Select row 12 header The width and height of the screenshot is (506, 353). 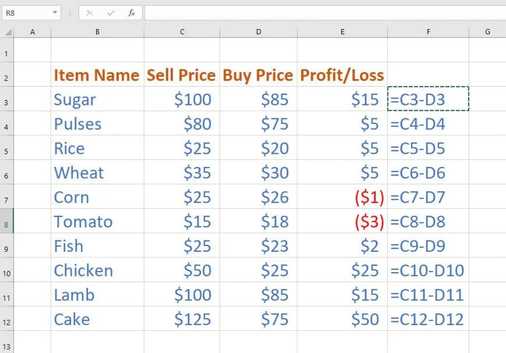[x=6, y=320]
